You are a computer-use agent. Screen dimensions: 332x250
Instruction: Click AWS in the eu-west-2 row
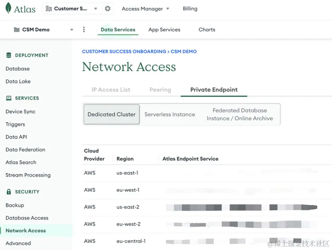(90, 224)
